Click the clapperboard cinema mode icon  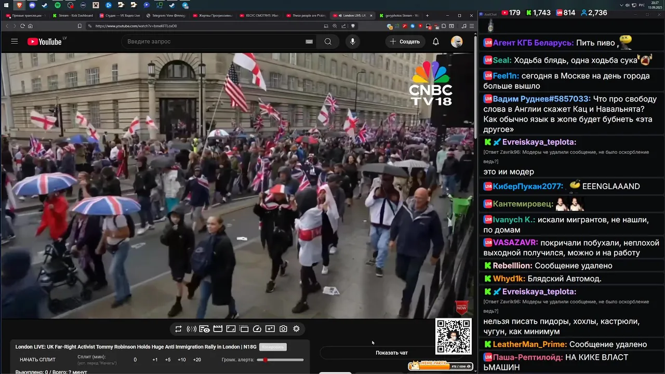click(x=218, y=329)
